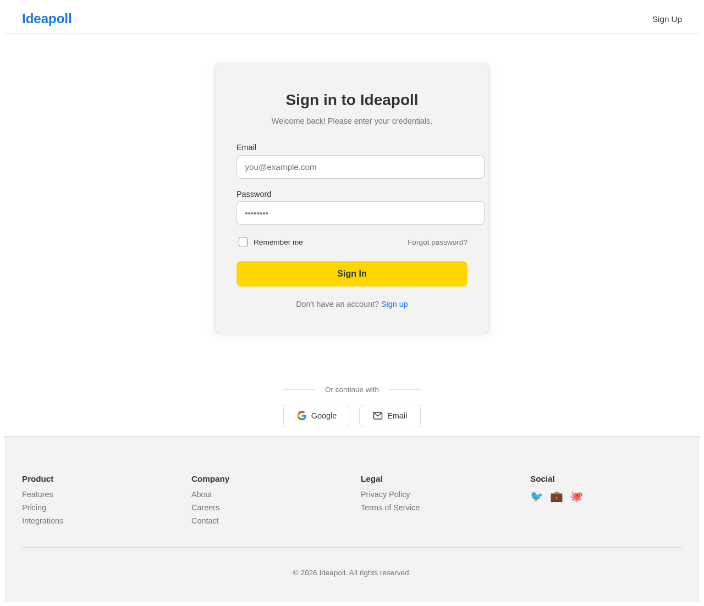Click the Email field label
This screenshot has height=606, width=704.
tap(246, 147)
